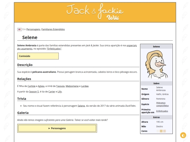The image size is (190, 142).
Task: Open the Familiares Estendidos category link
Action: (x=53, y=29)
